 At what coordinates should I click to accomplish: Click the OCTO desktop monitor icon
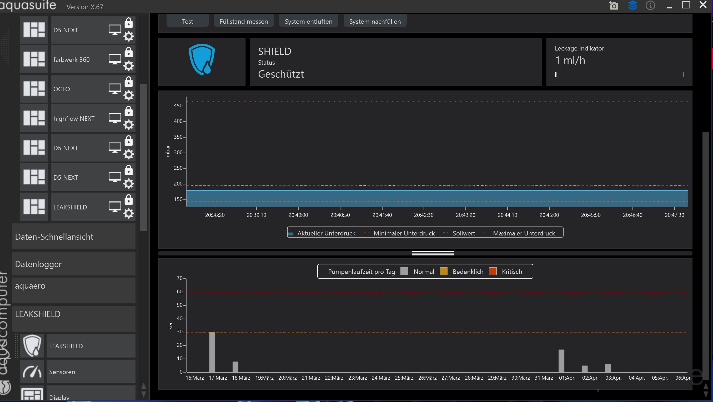coord(115,89)
